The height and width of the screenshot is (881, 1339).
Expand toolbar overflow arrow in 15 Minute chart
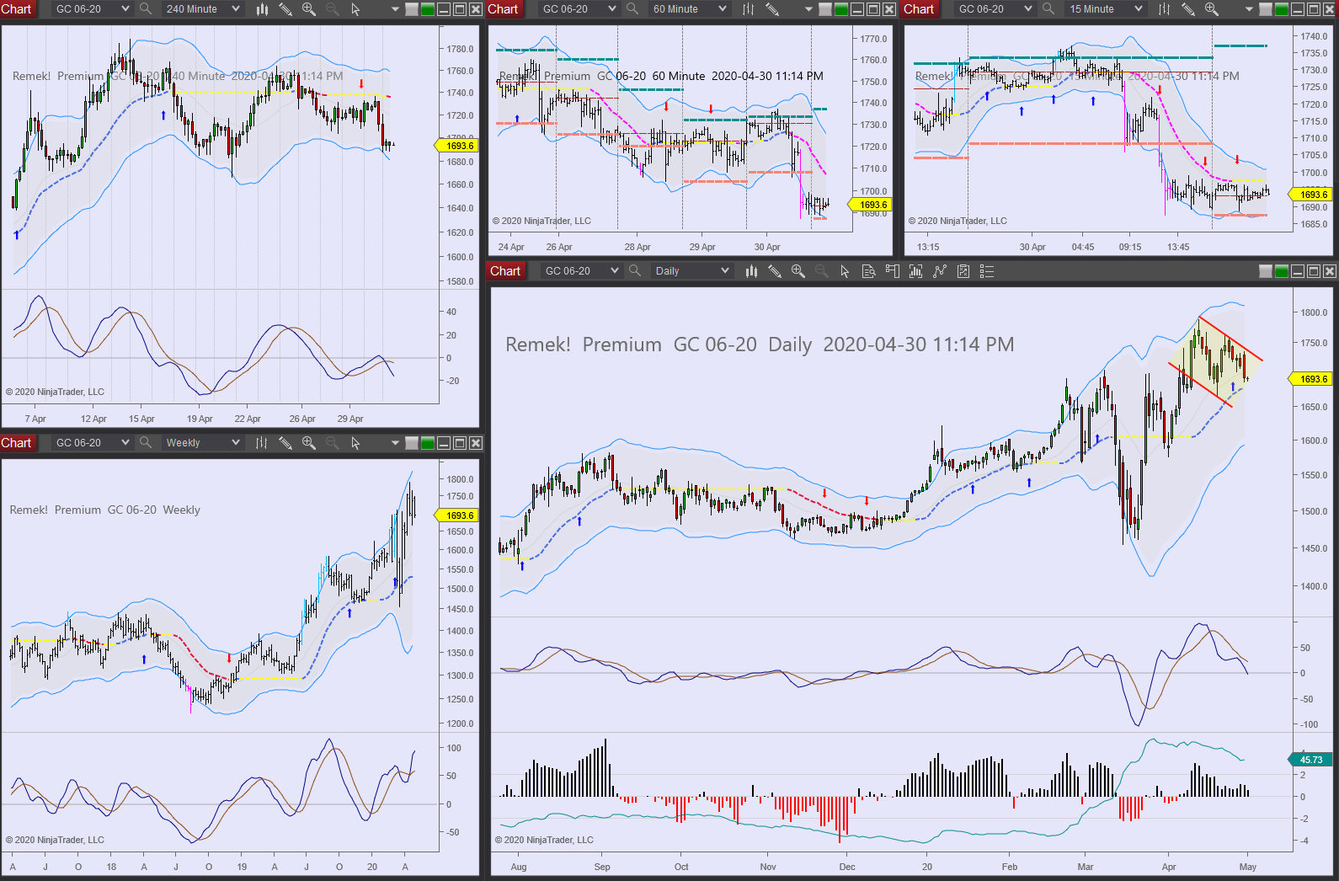pos(1249,9)
